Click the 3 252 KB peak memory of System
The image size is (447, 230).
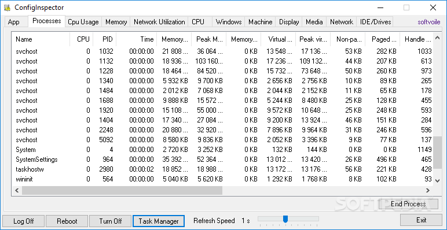coord(210,150)
